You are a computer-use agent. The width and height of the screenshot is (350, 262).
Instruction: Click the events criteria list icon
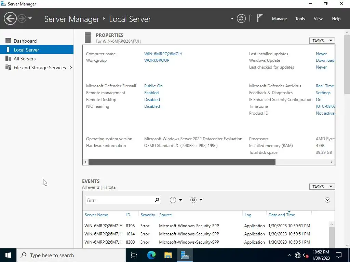coord(173,200)
